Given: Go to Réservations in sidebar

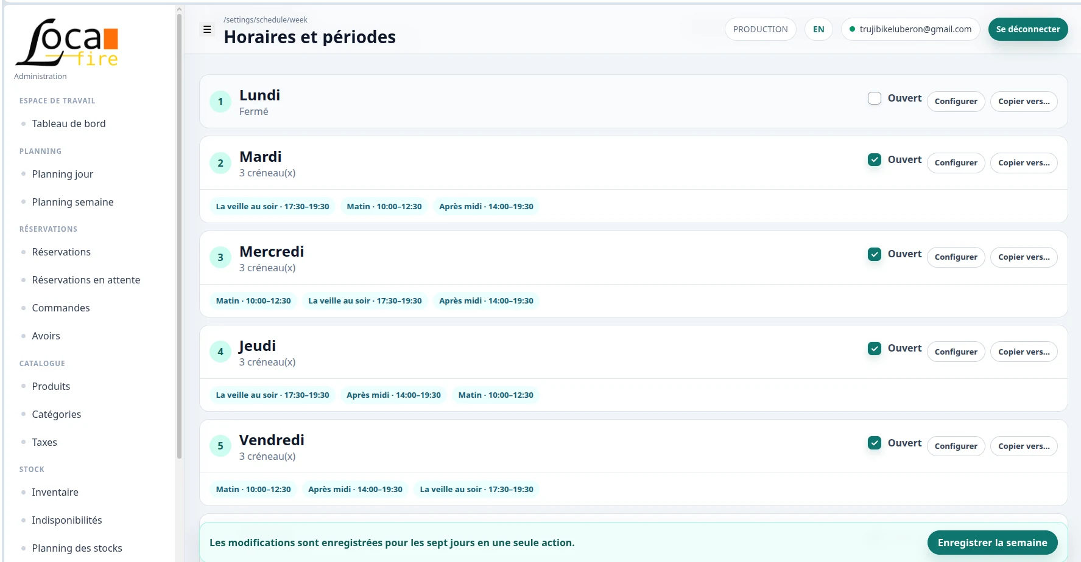Looking at the screenshot, I should point(61,252).
